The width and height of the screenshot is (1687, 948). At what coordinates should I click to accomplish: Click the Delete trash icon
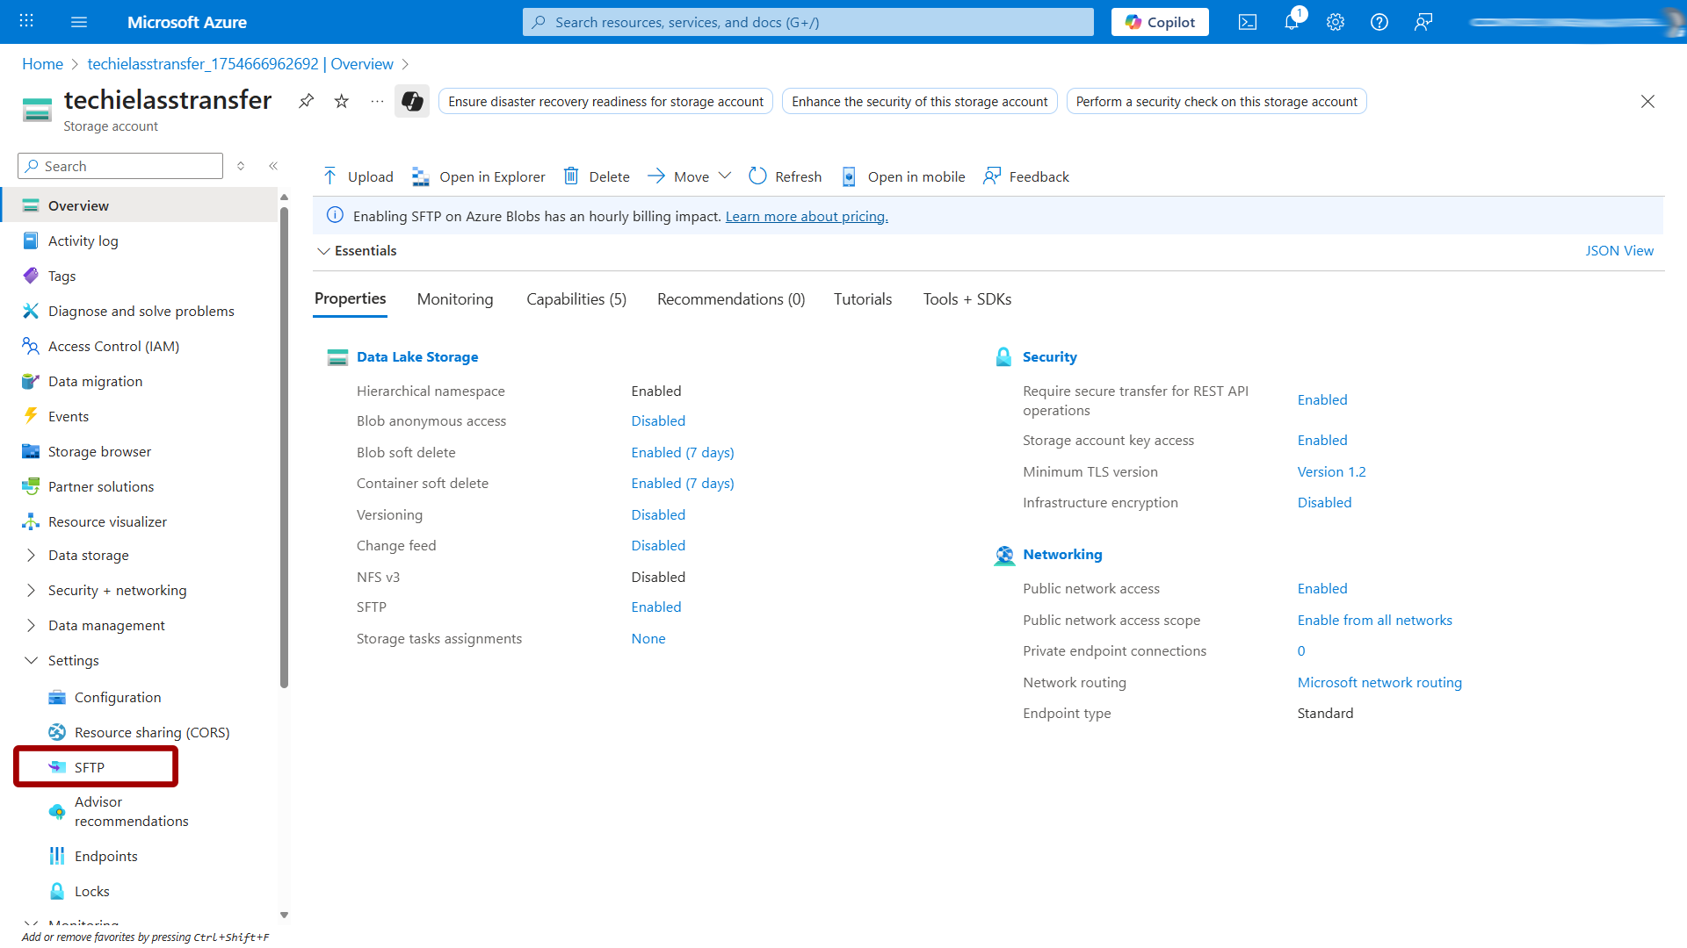coord(571,176)
